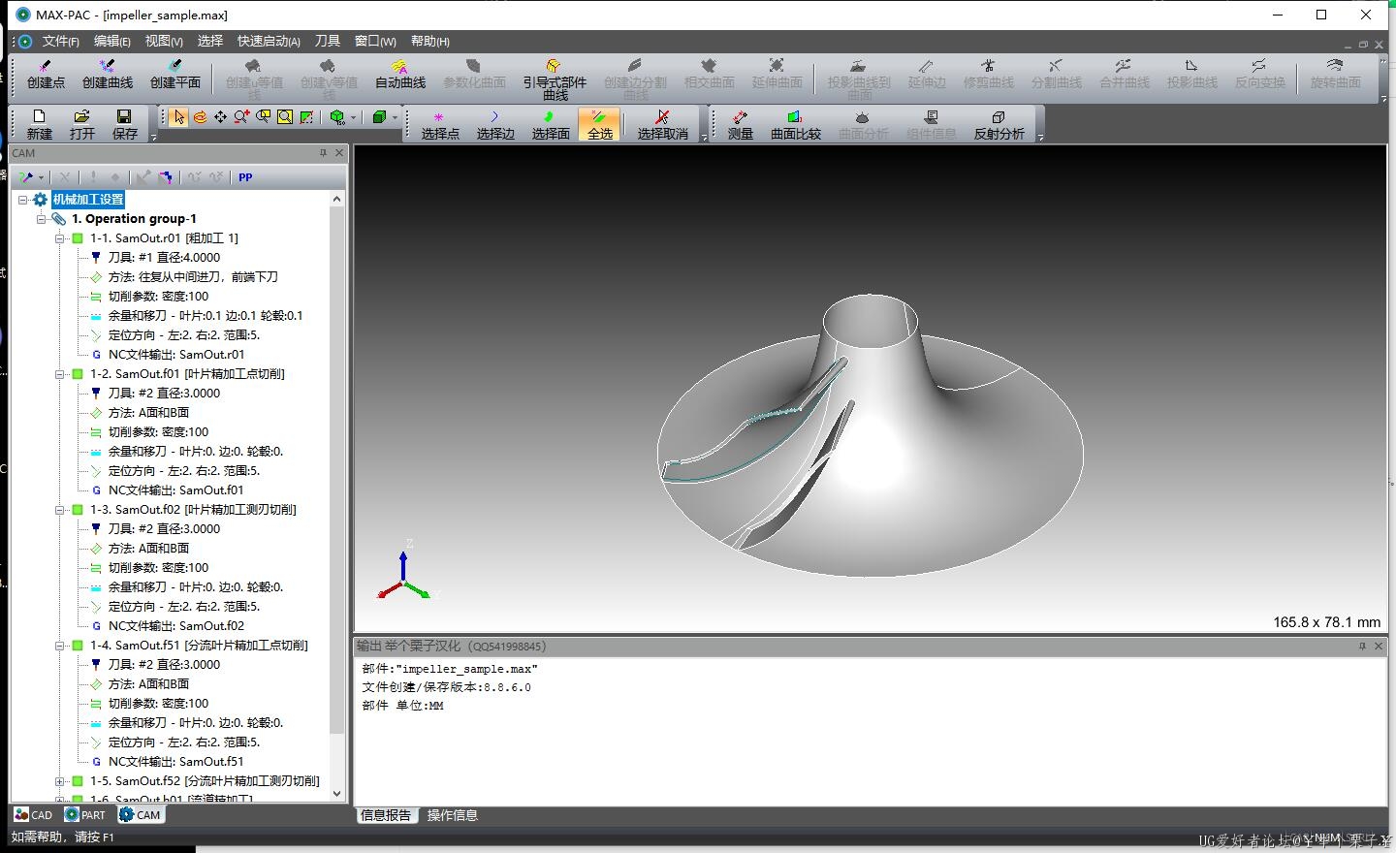The height and width of the screenshot is (853, 1396).
Task: Open the 测量 measure tool
Action: 741,124
